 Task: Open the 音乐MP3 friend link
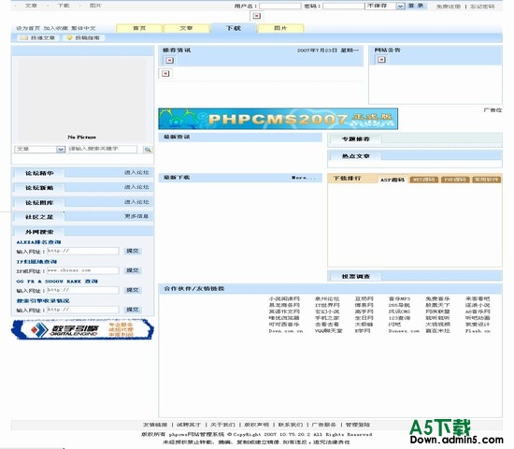coord(399,299)
